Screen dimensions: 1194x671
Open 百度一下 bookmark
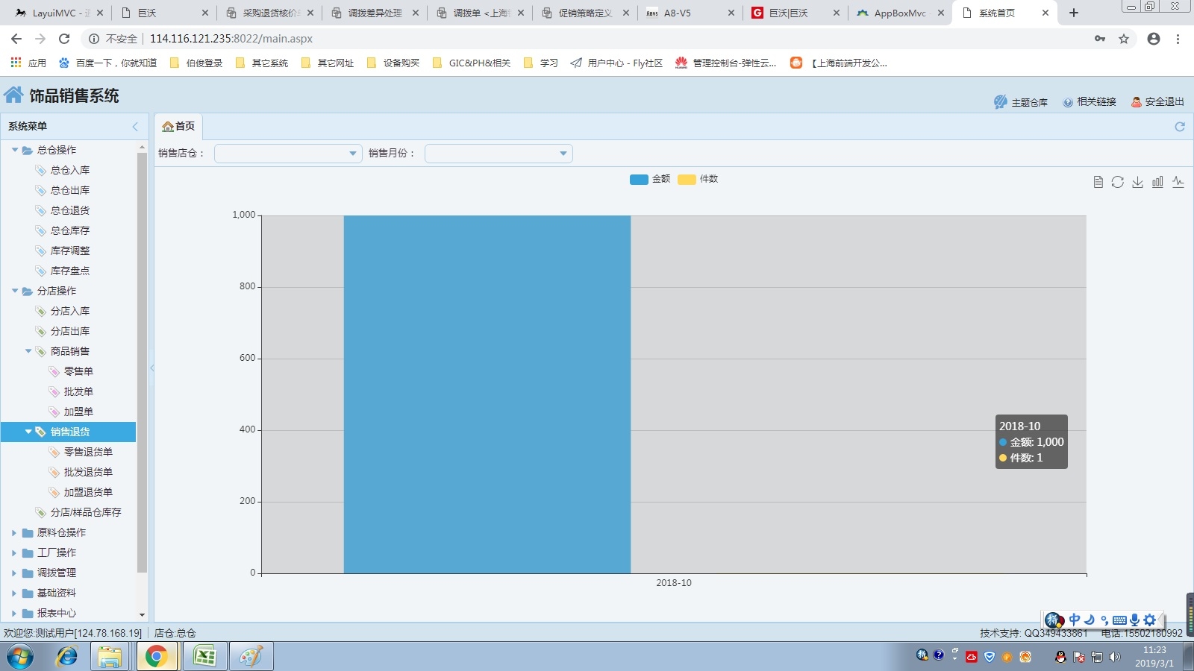point(108,63)
